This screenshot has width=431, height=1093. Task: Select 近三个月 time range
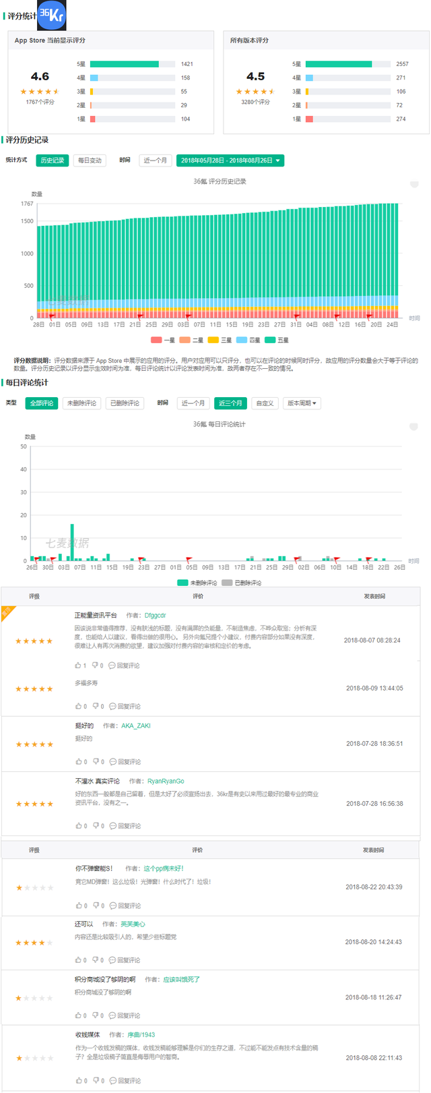(230, 403)
